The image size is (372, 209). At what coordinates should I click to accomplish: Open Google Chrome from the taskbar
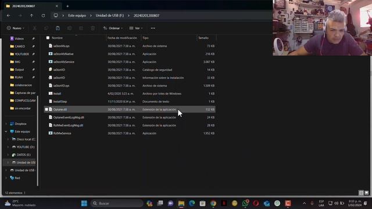click(213, 203)
